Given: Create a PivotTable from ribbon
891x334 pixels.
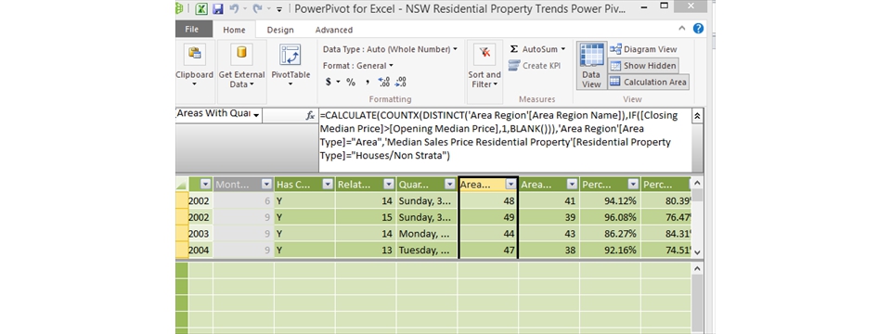Looking at the screenshot, I should (291, 65).
